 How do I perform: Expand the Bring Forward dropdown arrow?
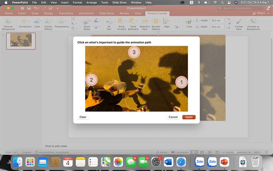[126, 21]
